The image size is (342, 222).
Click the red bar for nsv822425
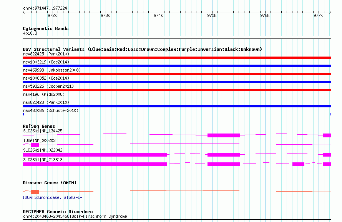177,58
